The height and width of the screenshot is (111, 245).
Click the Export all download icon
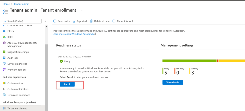[74, 21]
